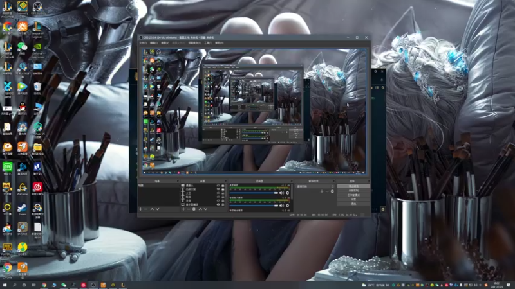Move the selected source up

click(x=200, y=209)
